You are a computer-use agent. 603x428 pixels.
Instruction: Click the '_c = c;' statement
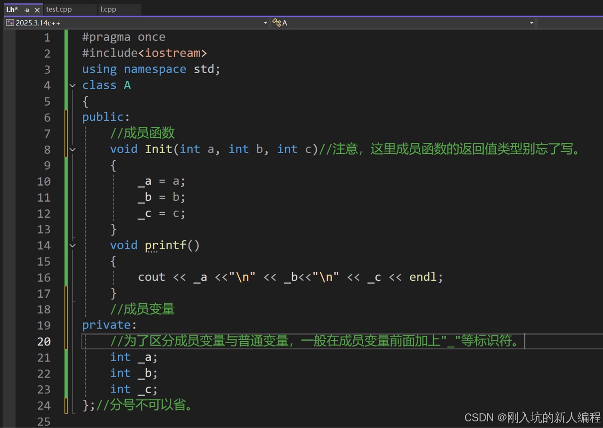162,214
